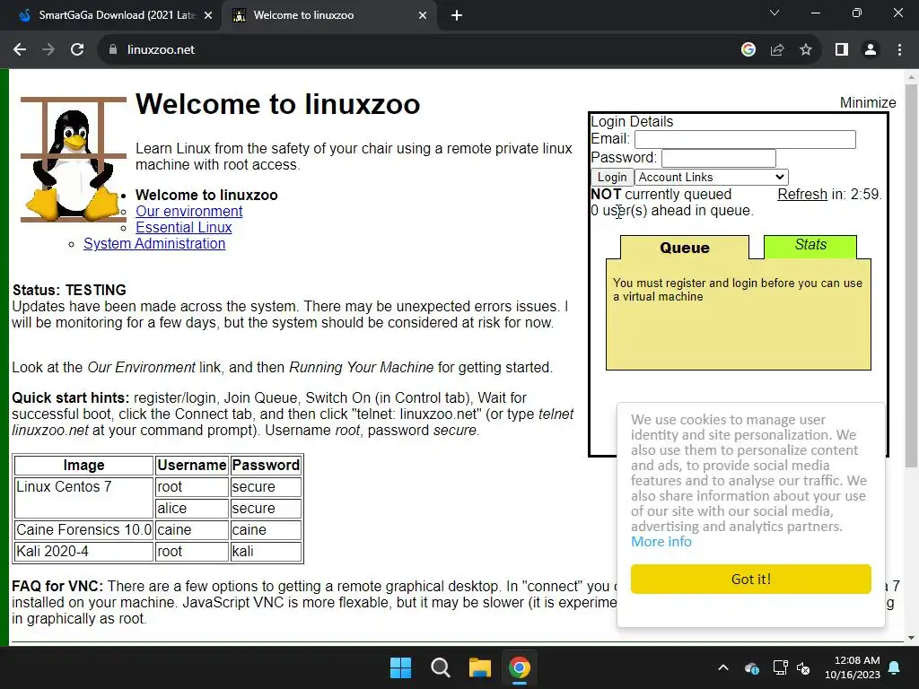
Task: Switch to the Stats tab
Action: tap(810, 245)
